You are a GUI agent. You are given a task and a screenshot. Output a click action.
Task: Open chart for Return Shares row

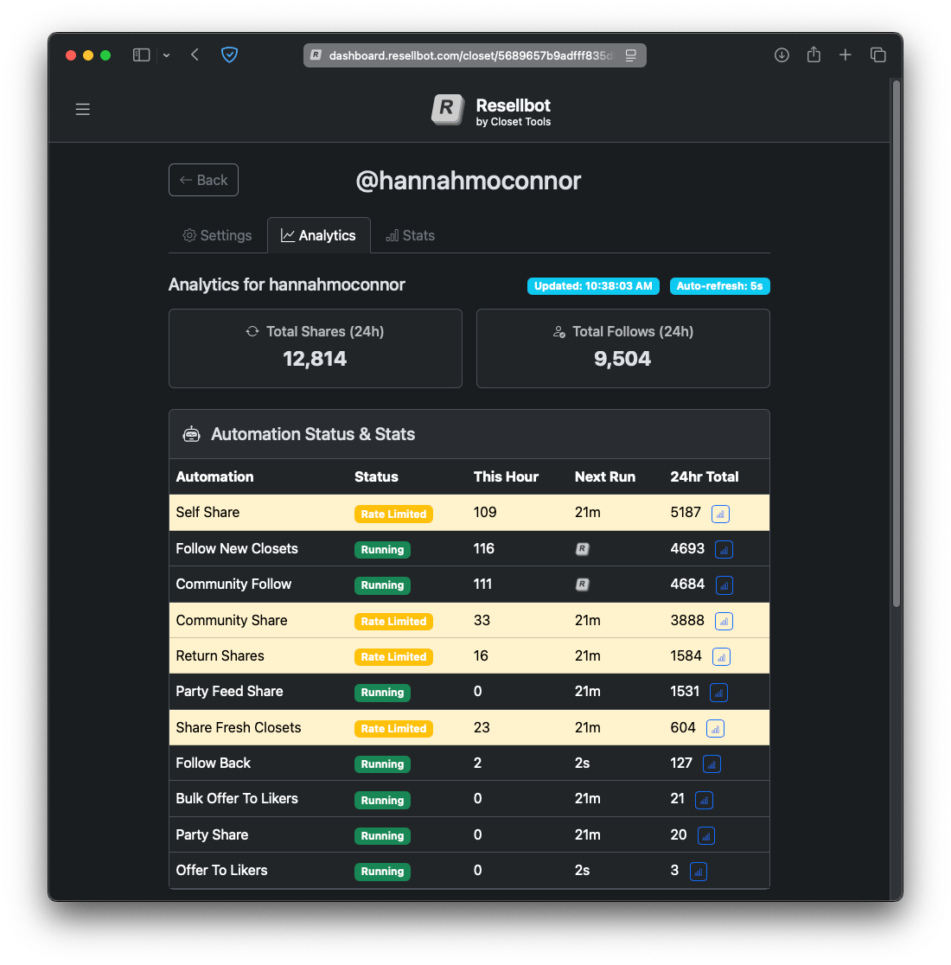pyautogui.click(x=721, y=656)
